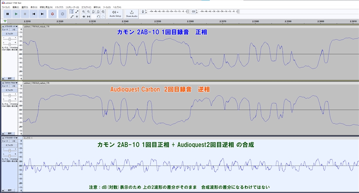359x193 pixels.
Task: Click the Zoom Toggle icon
Action: pos(103,12)
